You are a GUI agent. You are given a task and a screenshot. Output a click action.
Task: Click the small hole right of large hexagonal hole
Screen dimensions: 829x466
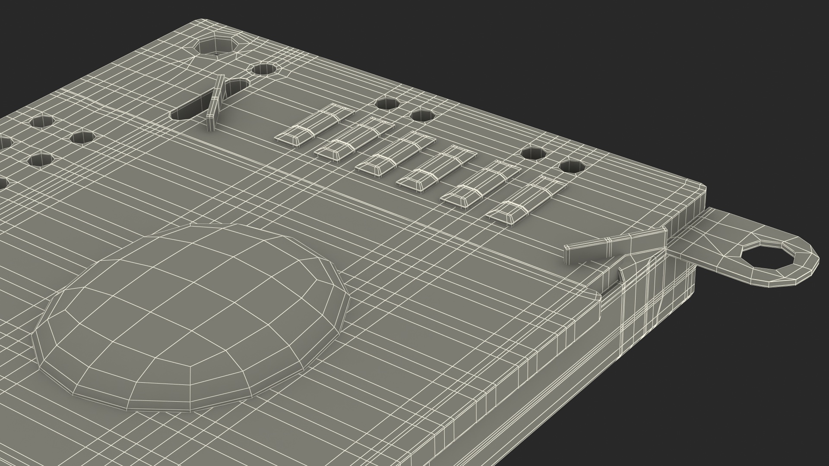point(264,69)
